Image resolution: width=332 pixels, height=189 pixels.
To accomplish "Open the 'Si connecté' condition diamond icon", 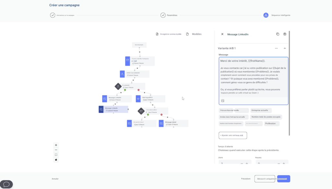I will [x=117, y=86].
